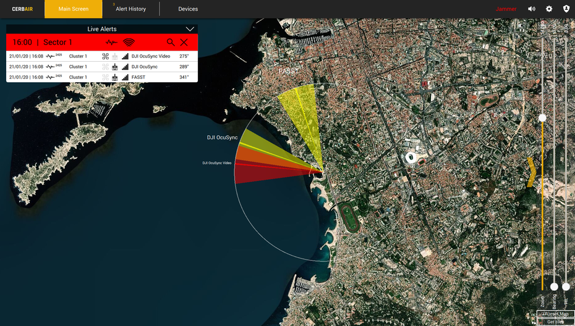Open the Main Screen tab

74,9
